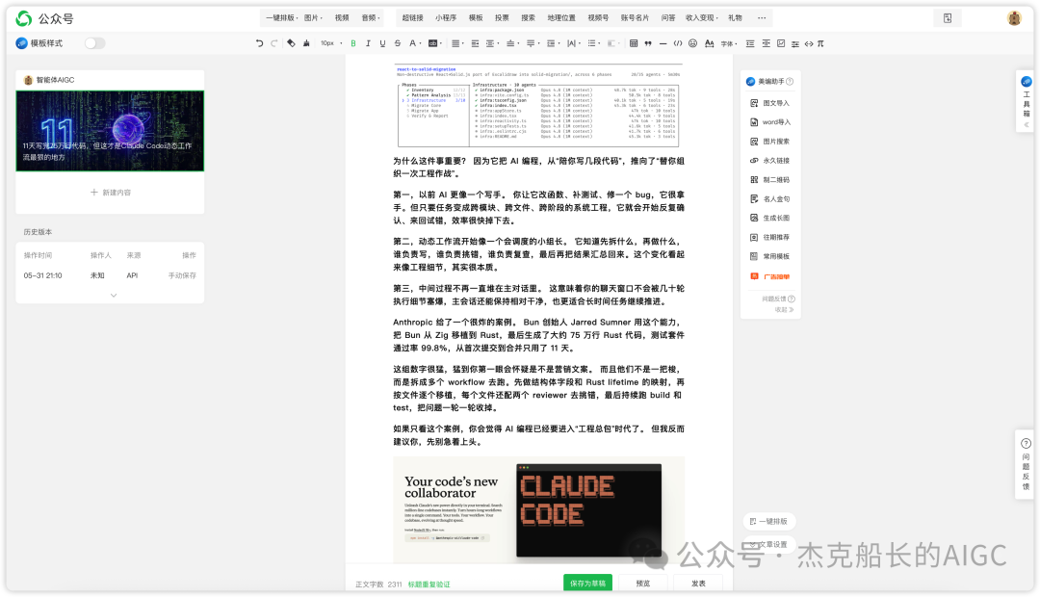Image resolution: width=1040 pixels, height=597 pixels.
Task: Open the font color (A) picker
Action: (414, 43)
